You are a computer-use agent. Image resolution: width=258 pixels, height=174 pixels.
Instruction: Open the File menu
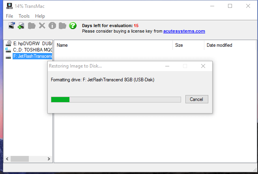(x=9, y=16)
